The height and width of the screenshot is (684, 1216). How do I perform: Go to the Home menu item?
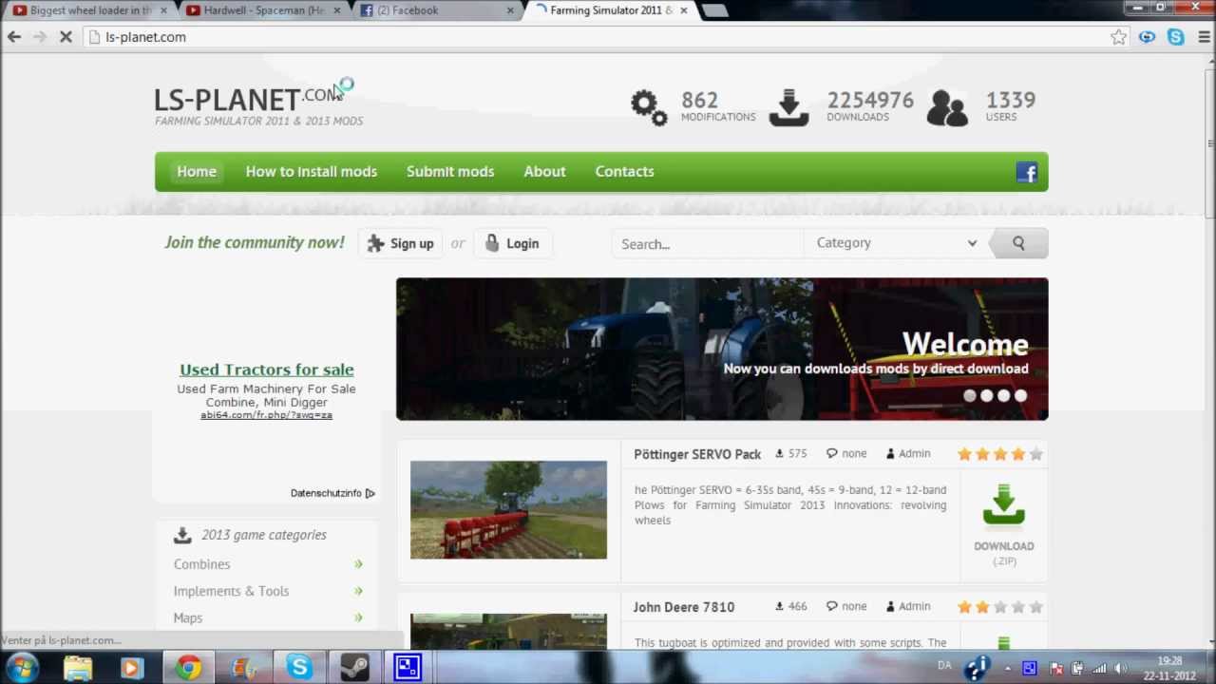coord(197,172)
